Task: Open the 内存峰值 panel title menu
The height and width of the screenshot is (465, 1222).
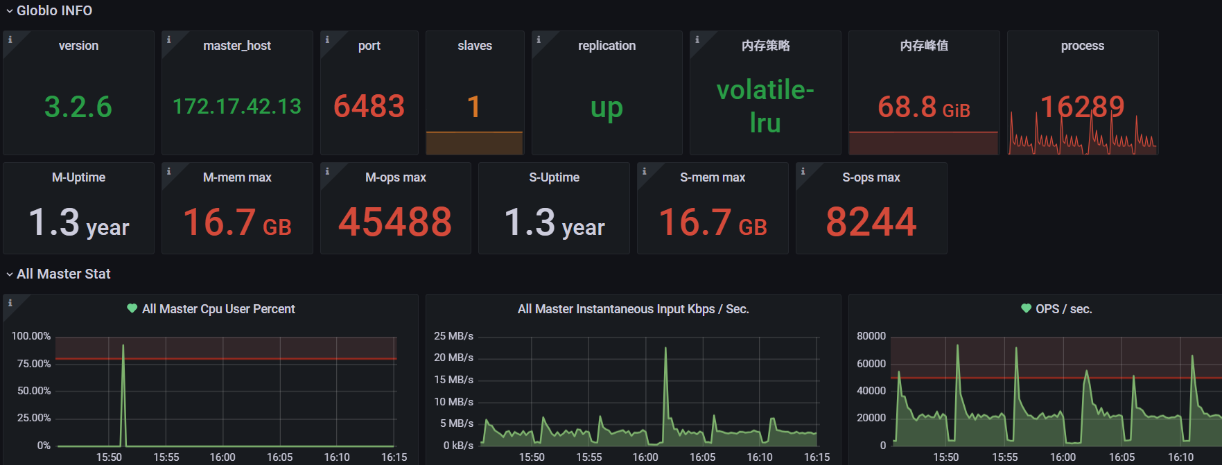Action: click(x=924, y=46)
